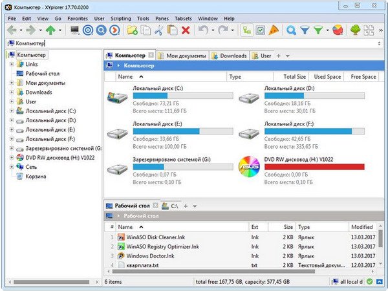Click the Forward navigation arrow

(x=31, y=30)
